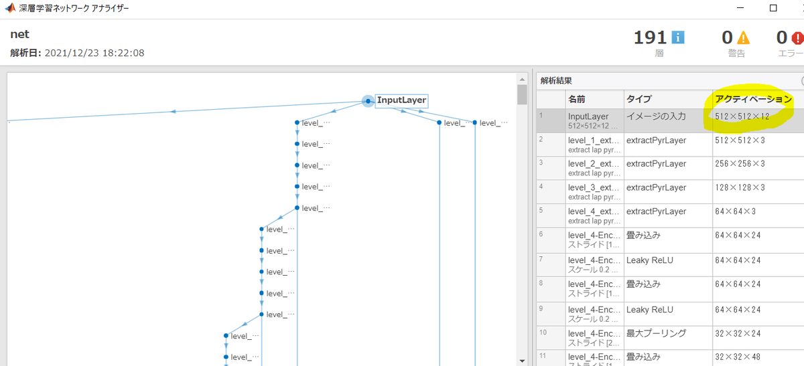Click extractPyrLayer type in row 2
The height and width of the screenshot is (366, 804).
click(x=668, y=145)
